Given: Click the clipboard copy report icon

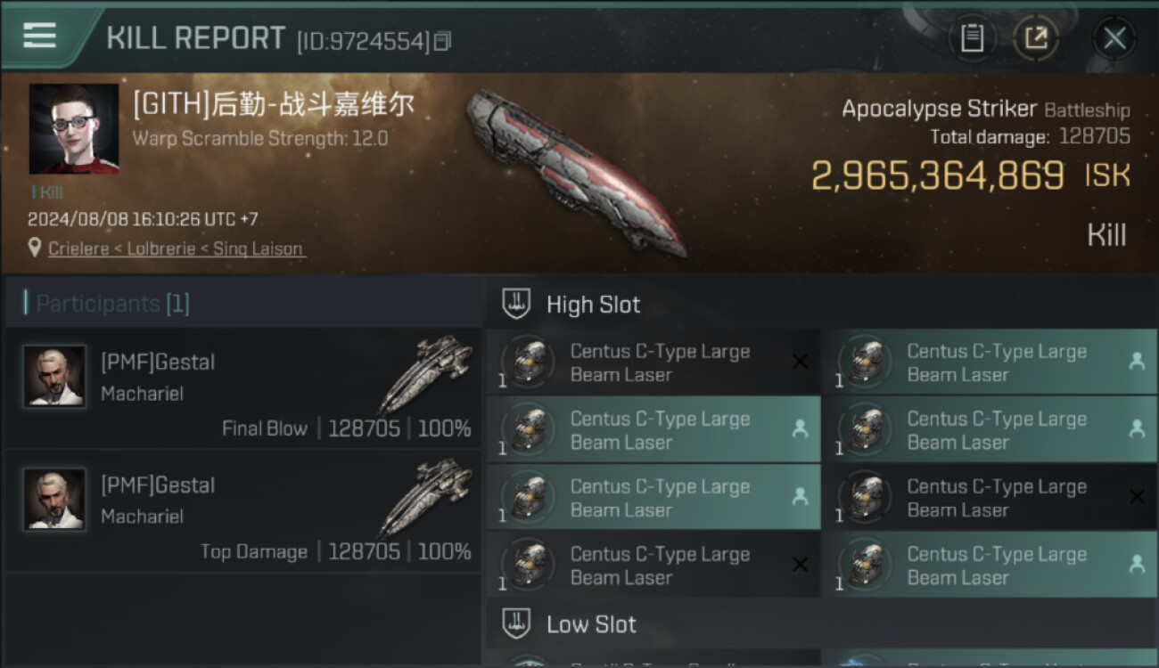Looking at the screenshot, I should pos(972,38).
